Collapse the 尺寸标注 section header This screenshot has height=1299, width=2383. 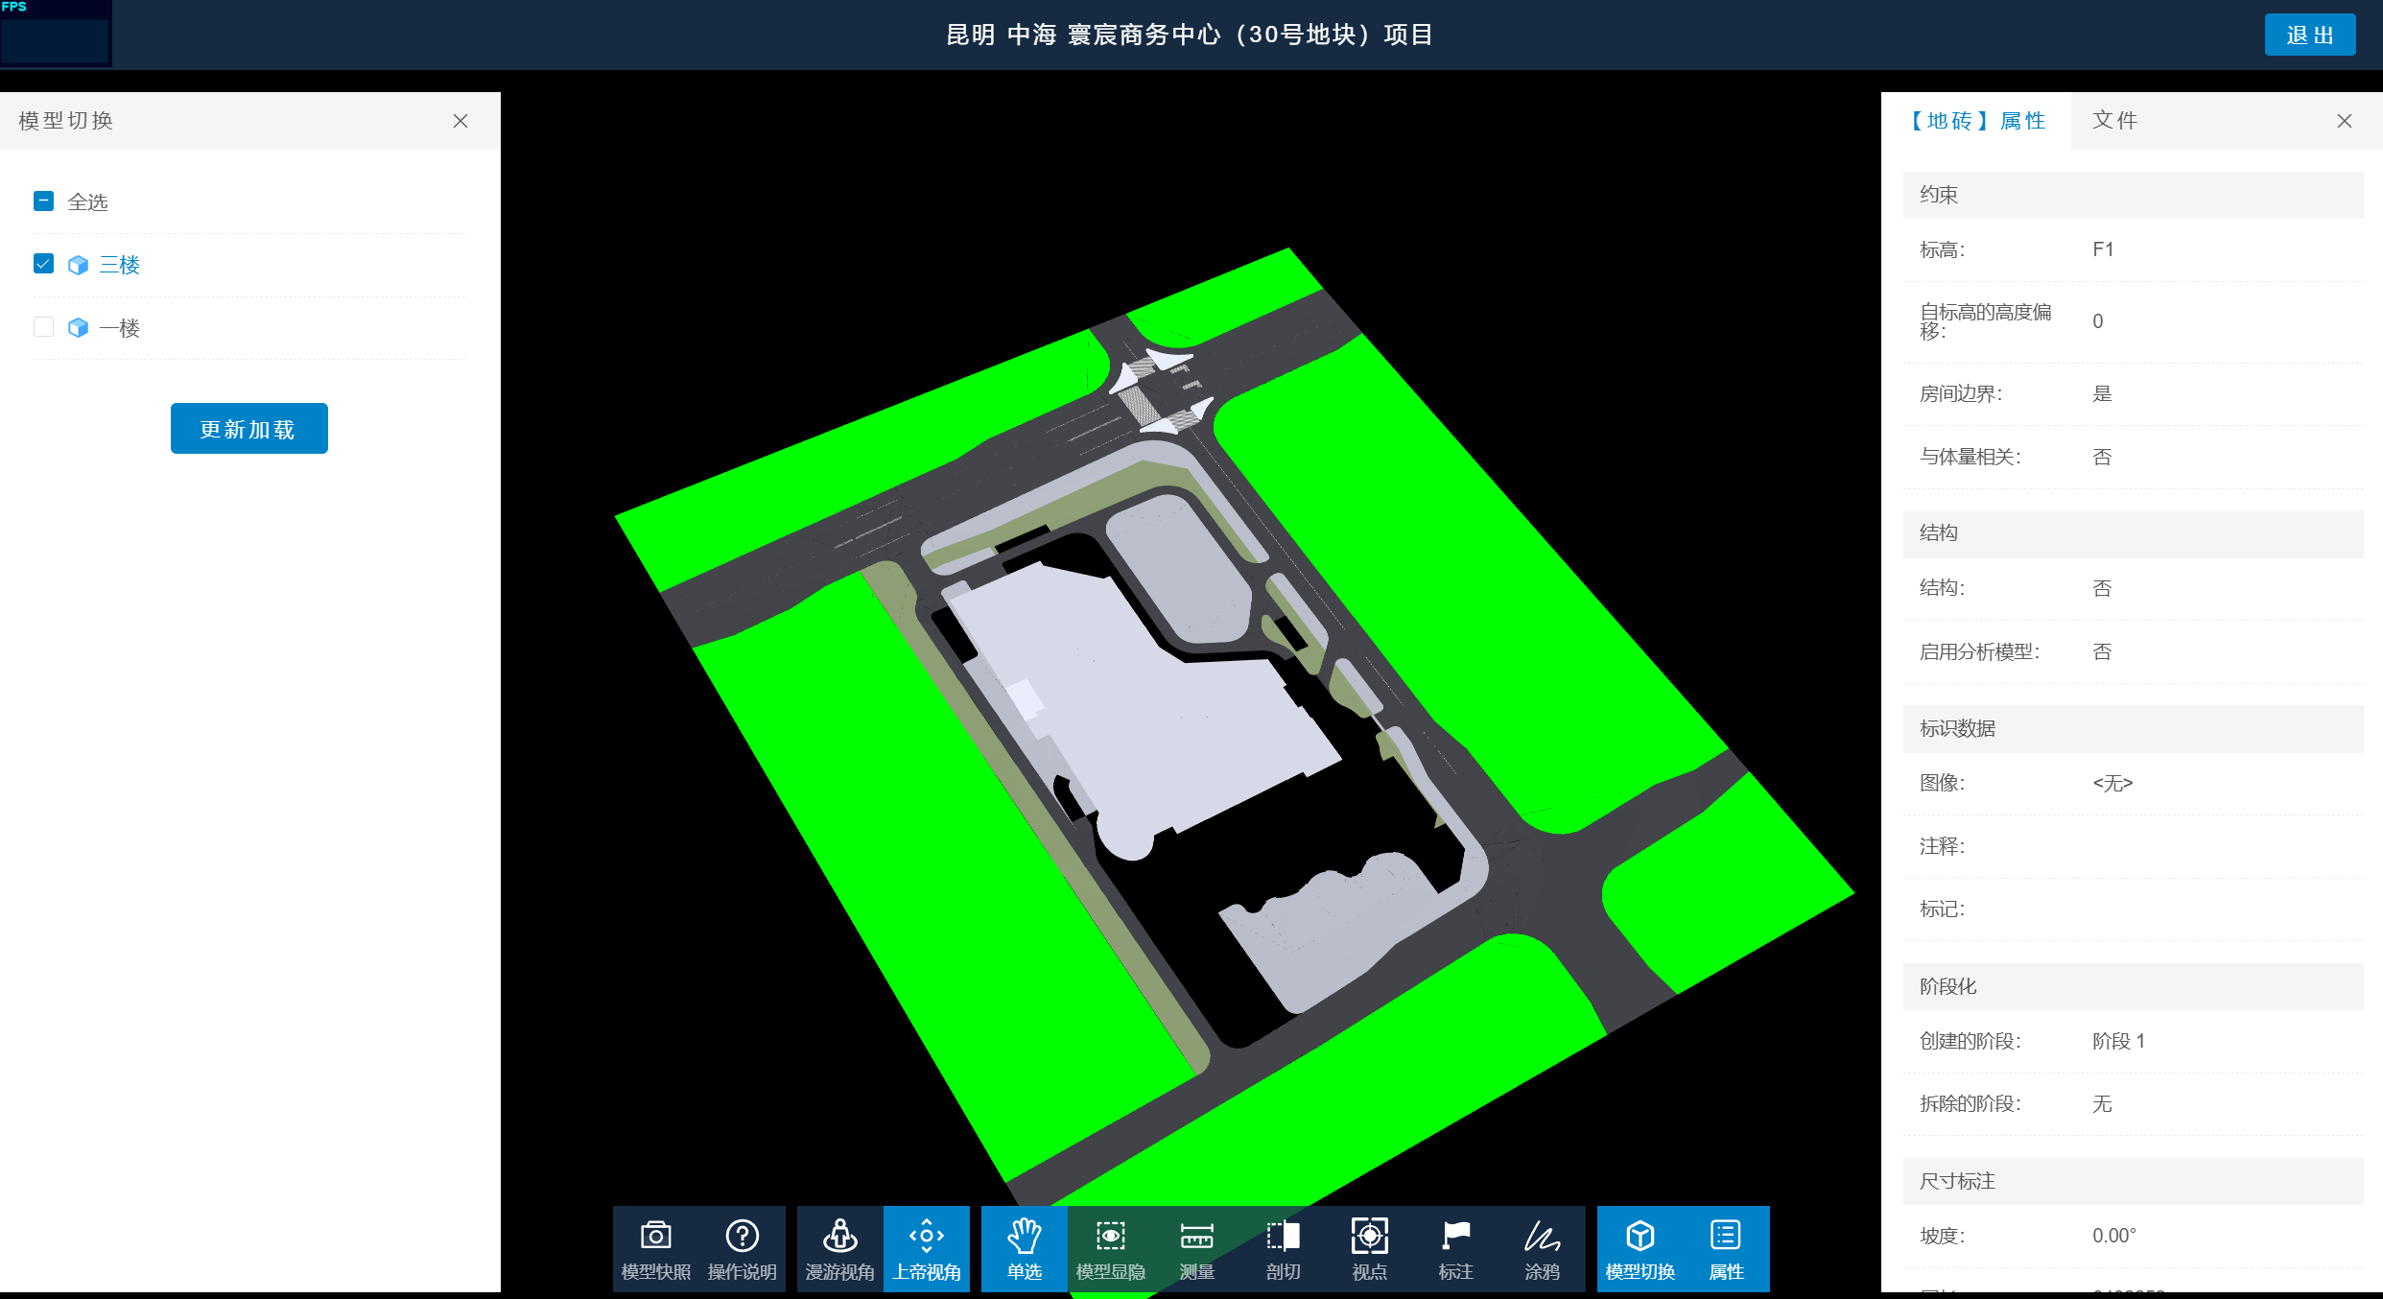coord(2134,1182)
